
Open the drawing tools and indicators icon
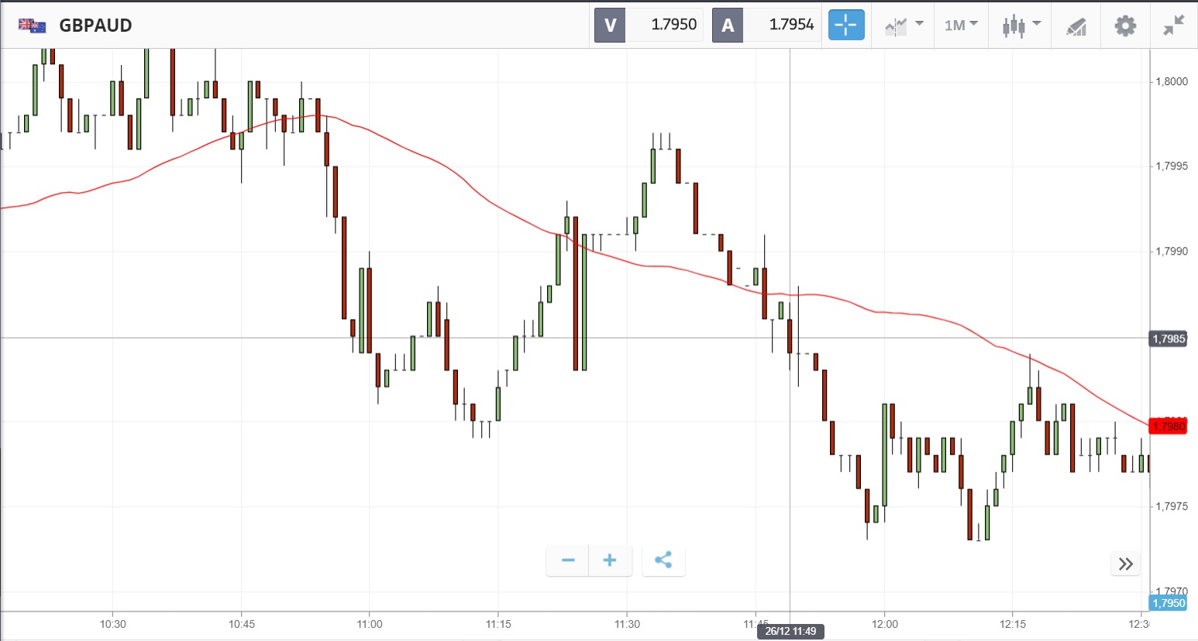[x=1076, y=26]
